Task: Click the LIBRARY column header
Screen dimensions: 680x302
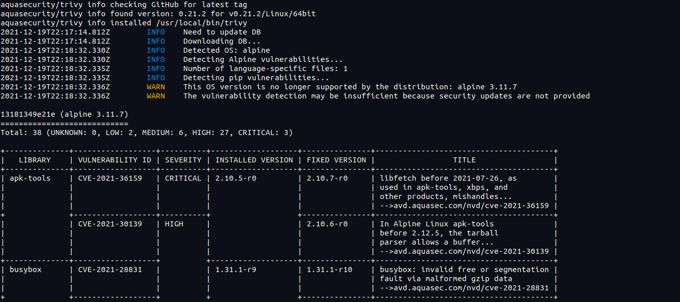Action: pos(35,160)
